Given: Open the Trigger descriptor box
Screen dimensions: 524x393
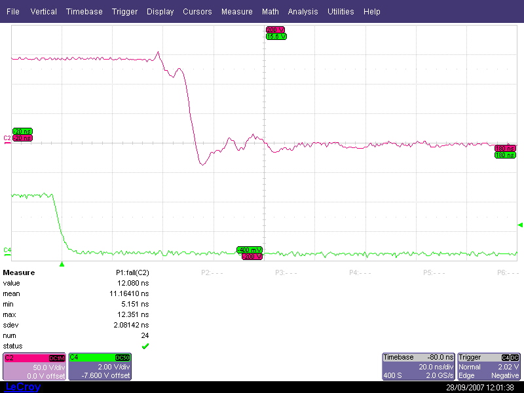Looking at the screenshot, I should (x=489, y=367).
